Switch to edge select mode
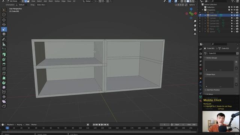Image resolution: width=240 pixels, height=135 pixels. (25, 1)
